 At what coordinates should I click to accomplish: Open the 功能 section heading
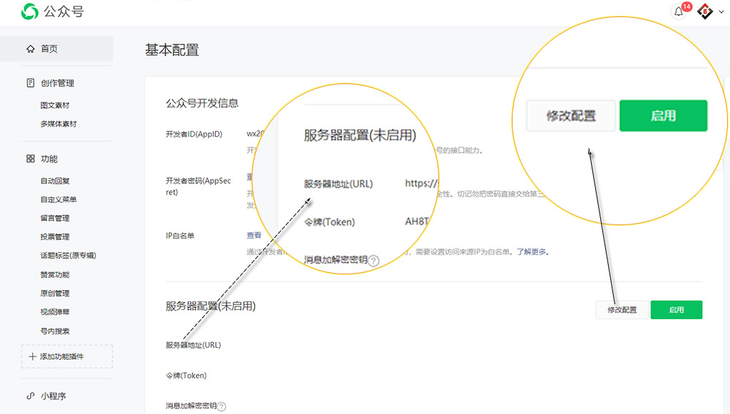[49, 159]
